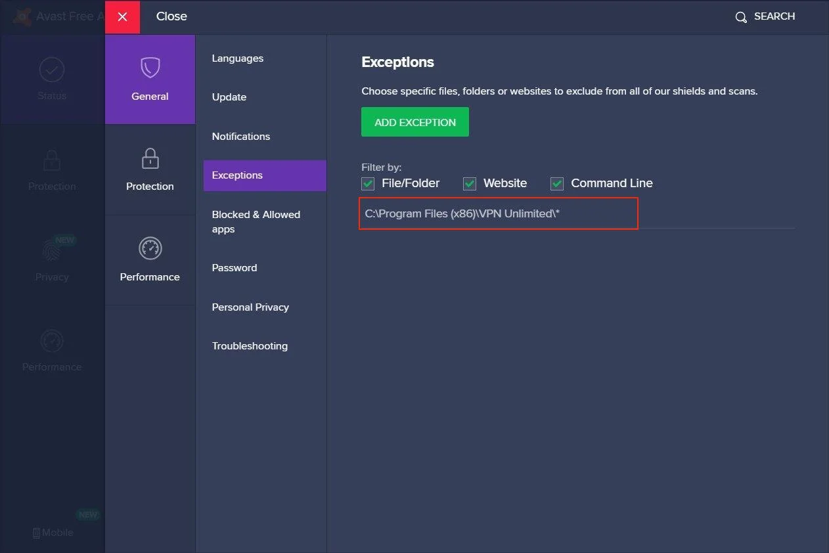Image resolution: width=829 pixels, height=553 pixels.
Task: Open the Troubleshooting settings section
Action: click(x=250, y=346)
